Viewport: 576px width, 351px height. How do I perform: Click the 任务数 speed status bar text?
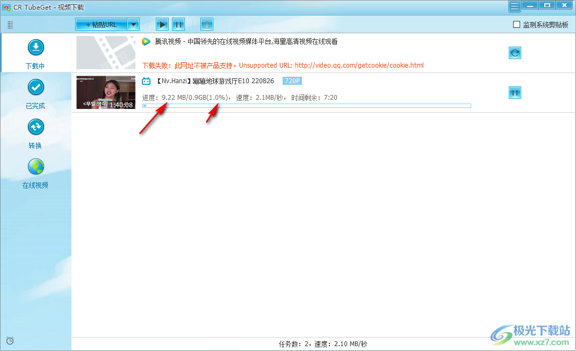(x=323, y=344)
